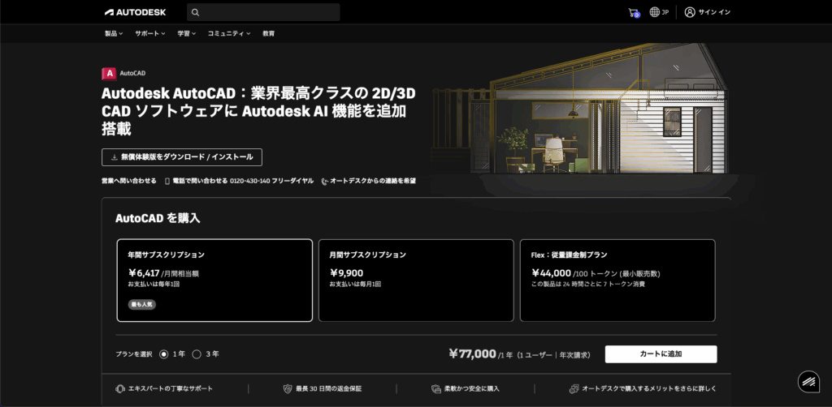
Task: Open the 学習 menu item
Action: tap(186, 33)
